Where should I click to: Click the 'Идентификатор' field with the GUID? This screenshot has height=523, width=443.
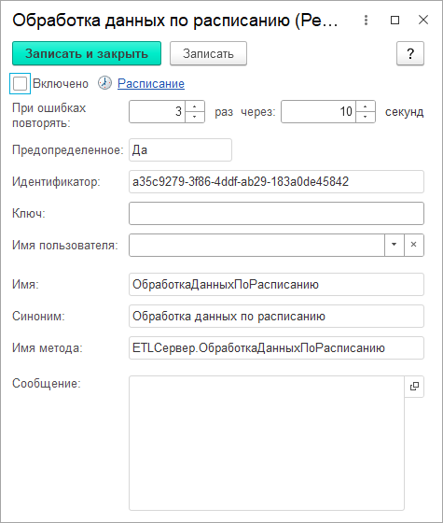tap(276, 182)
